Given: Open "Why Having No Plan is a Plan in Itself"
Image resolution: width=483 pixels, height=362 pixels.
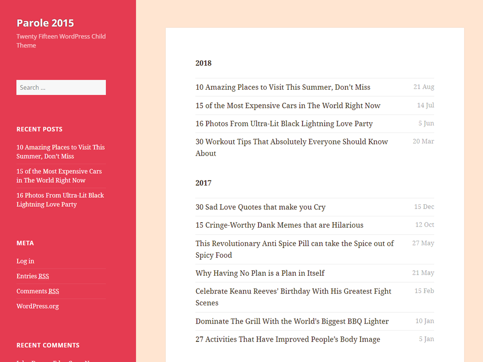Looking at the screenshot, I should [x=260, y=273].
